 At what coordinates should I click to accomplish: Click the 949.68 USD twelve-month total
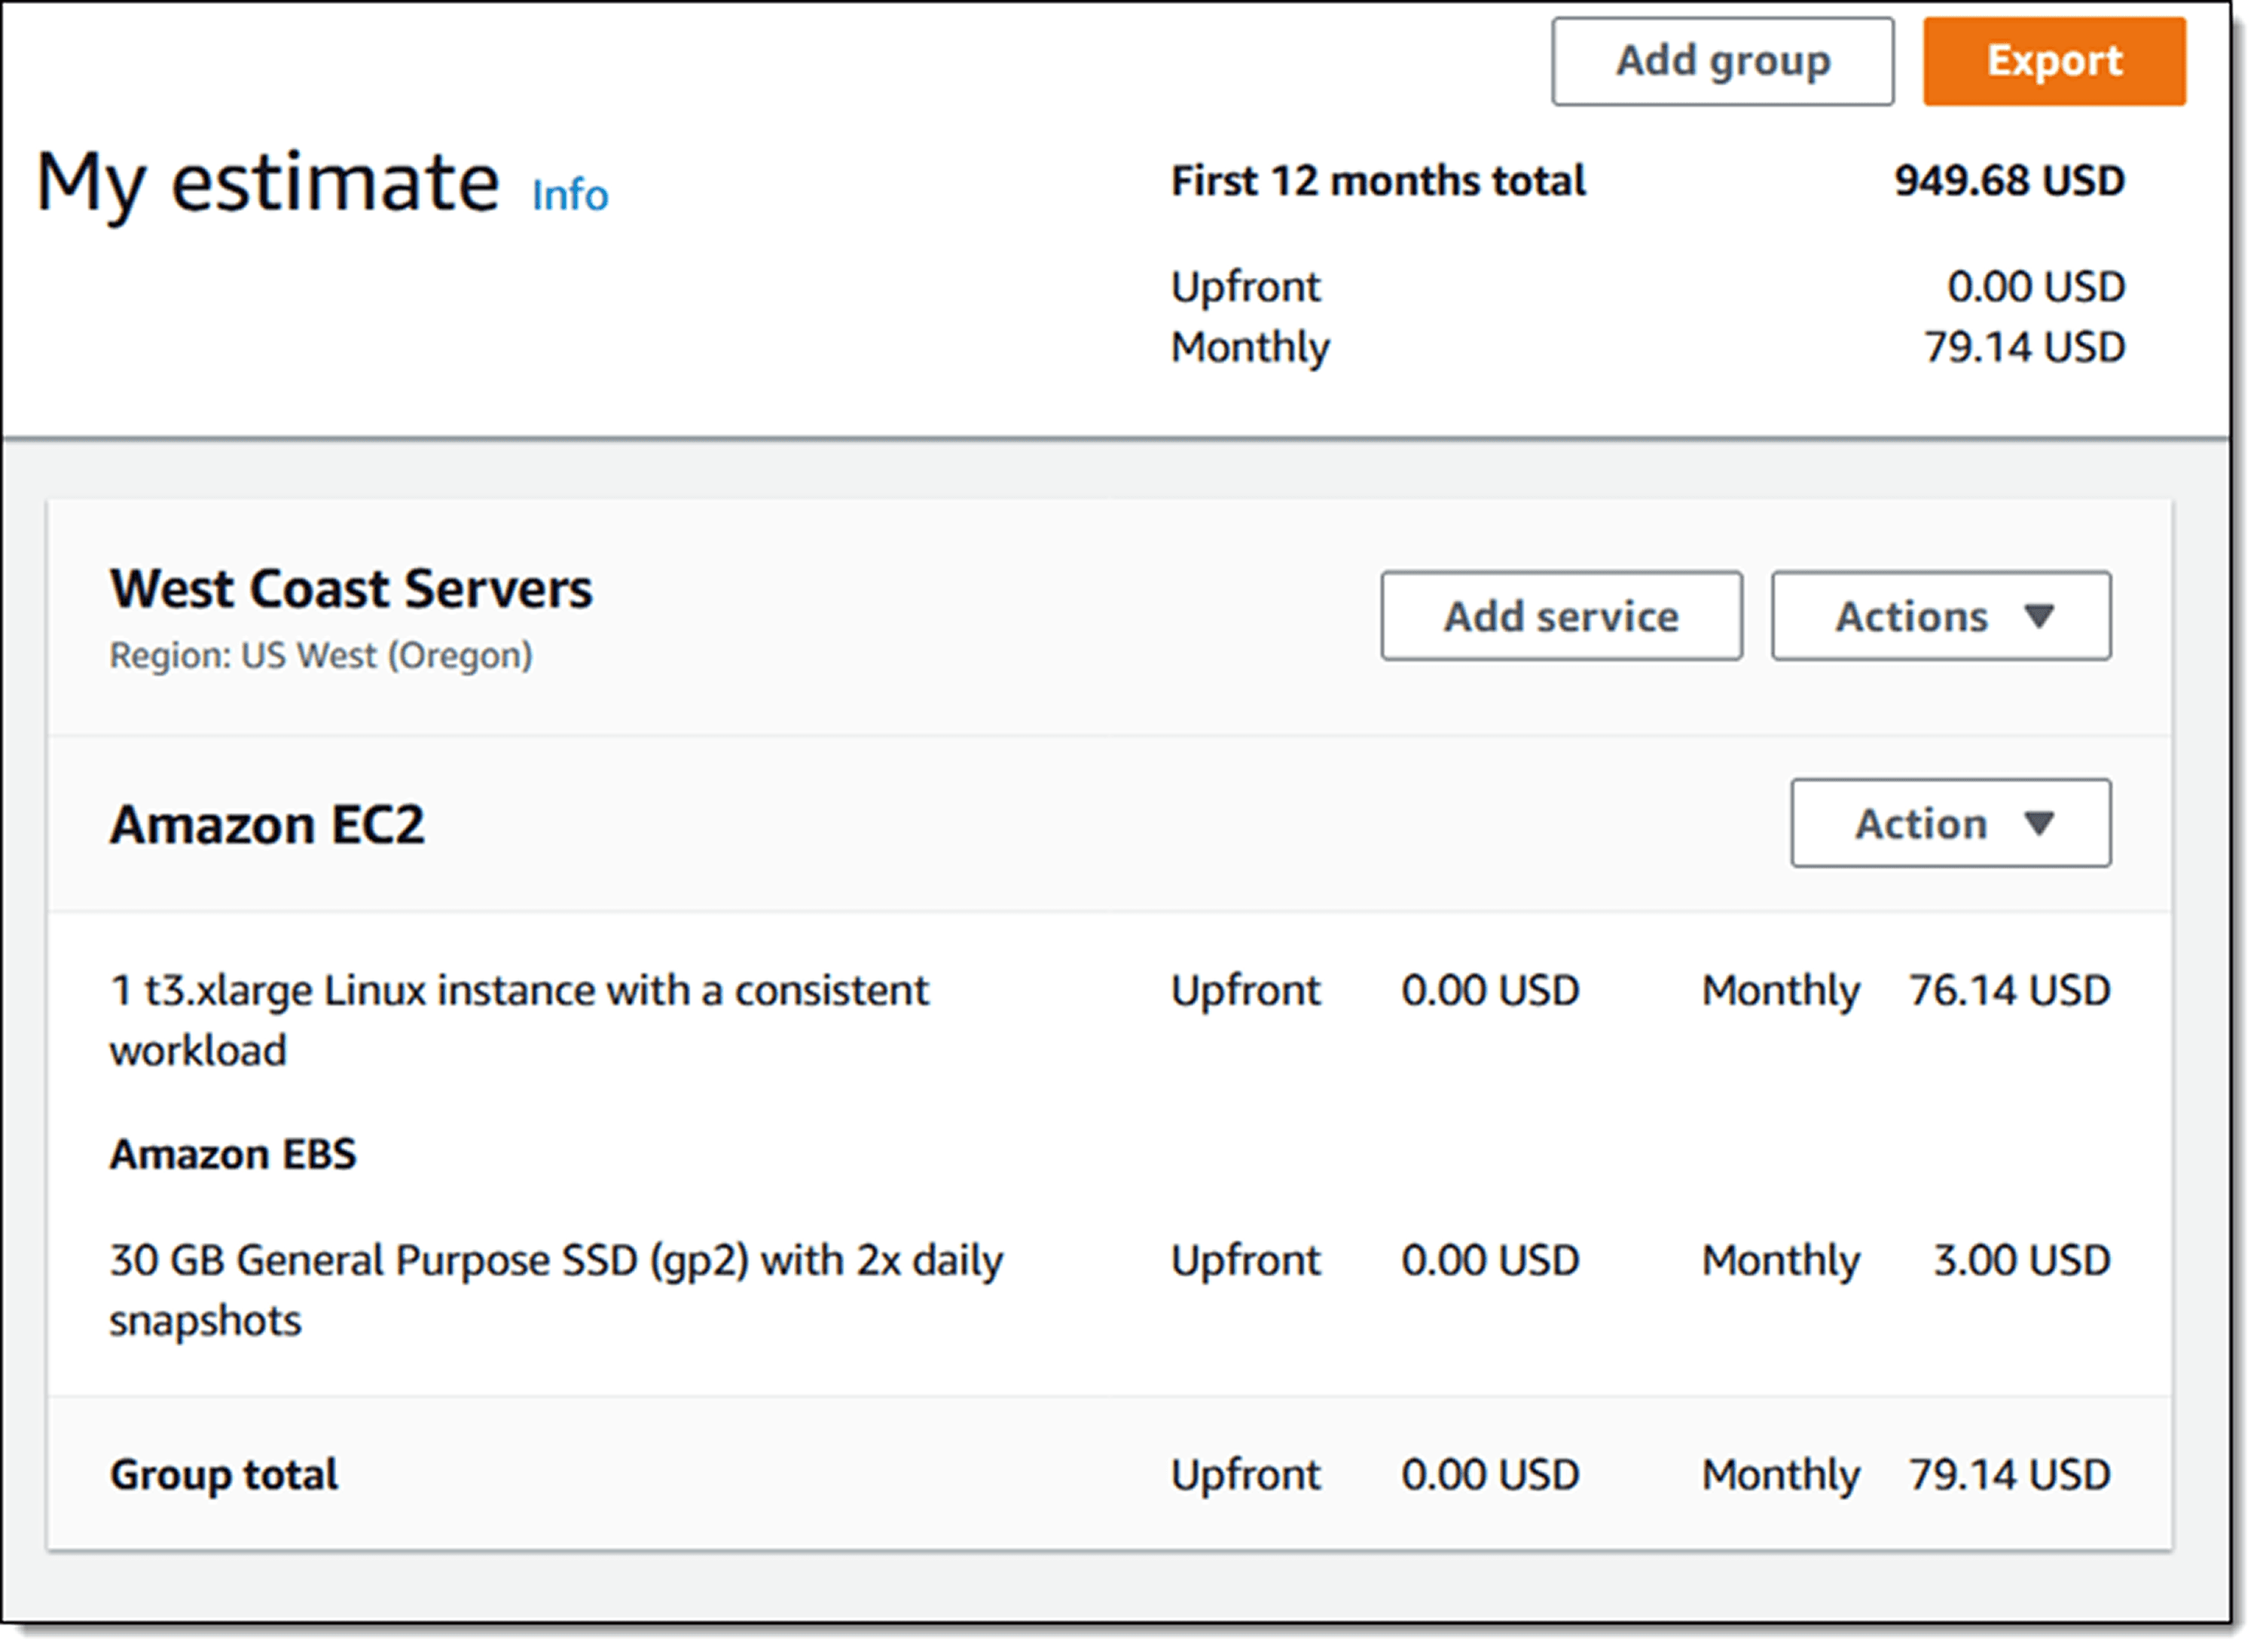pos(2009,181)
